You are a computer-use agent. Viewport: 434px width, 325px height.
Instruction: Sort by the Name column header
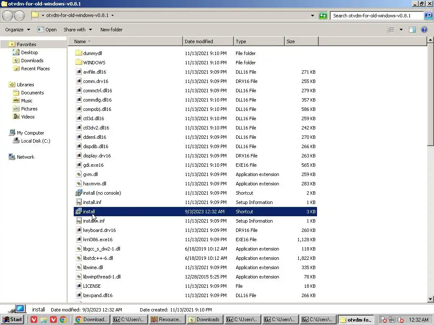click(125, 41)
